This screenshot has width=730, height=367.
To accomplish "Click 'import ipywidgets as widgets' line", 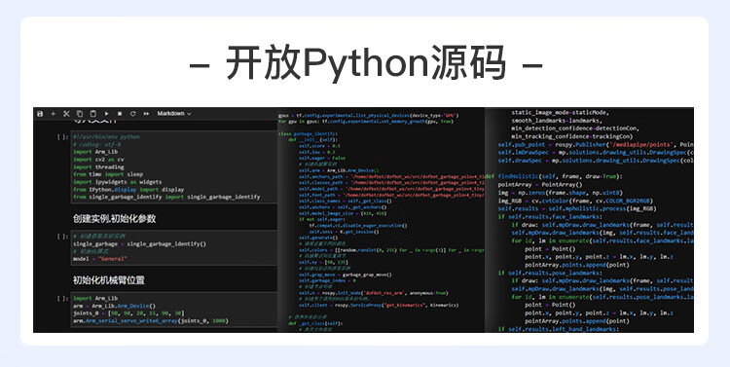I will [118, 182].
